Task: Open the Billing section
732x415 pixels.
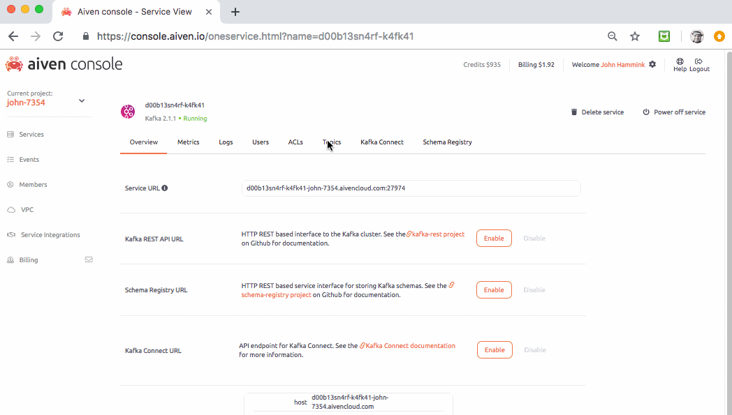Action: pyautogui.click(x=28, y=259)
